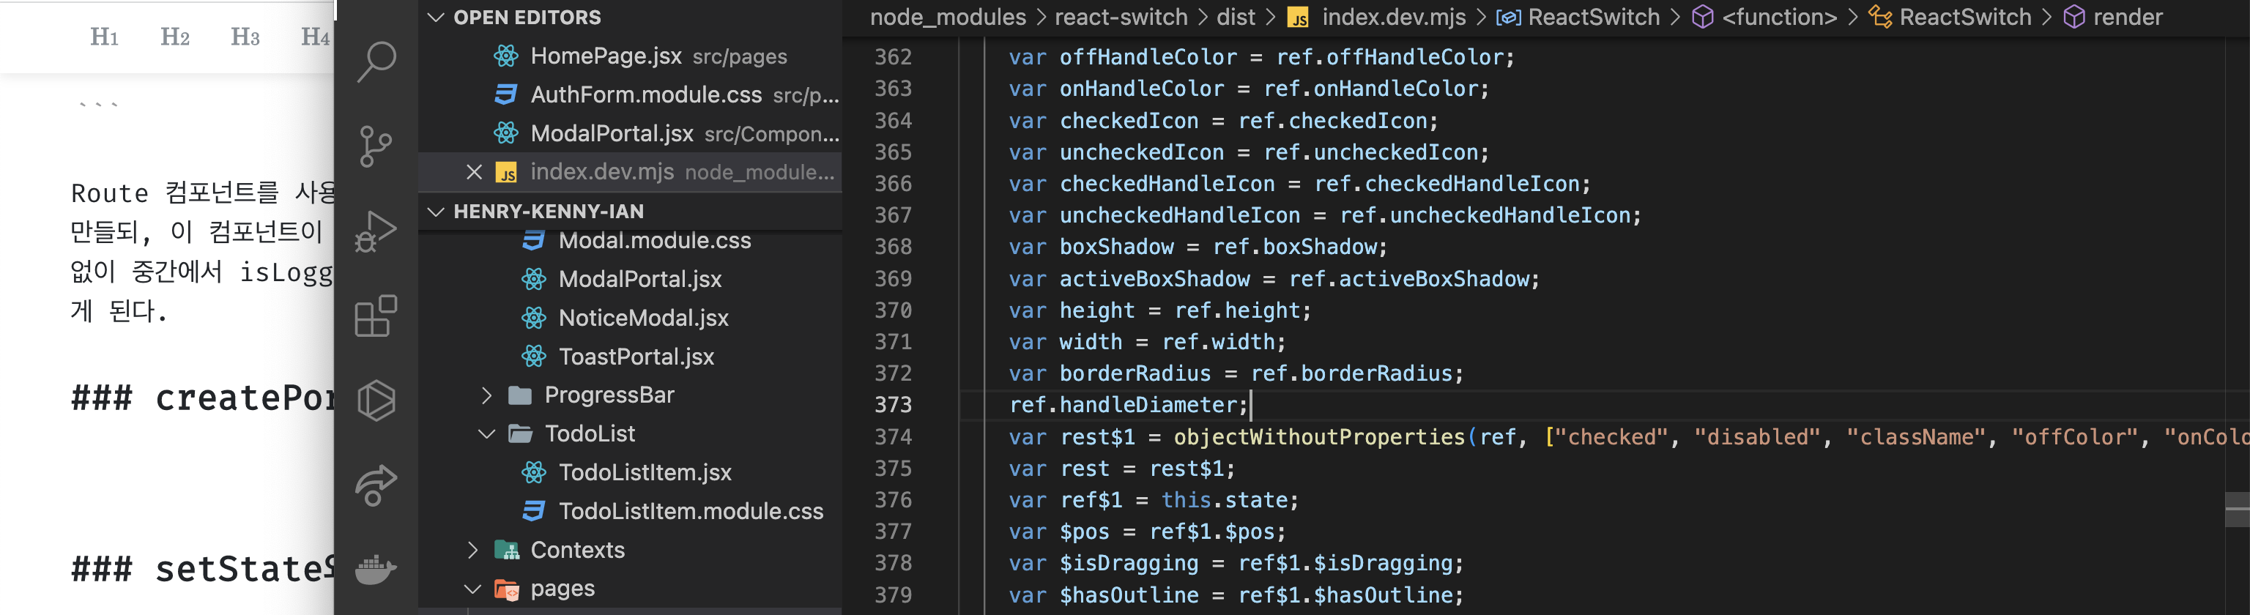Click dist in the breadcrumb path
The width and height of the screenshot is (2250, 615).
point(1235,18)
